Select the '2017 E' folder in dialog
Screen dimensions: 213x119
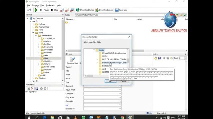pyautogui.click(x=105, y=56)
